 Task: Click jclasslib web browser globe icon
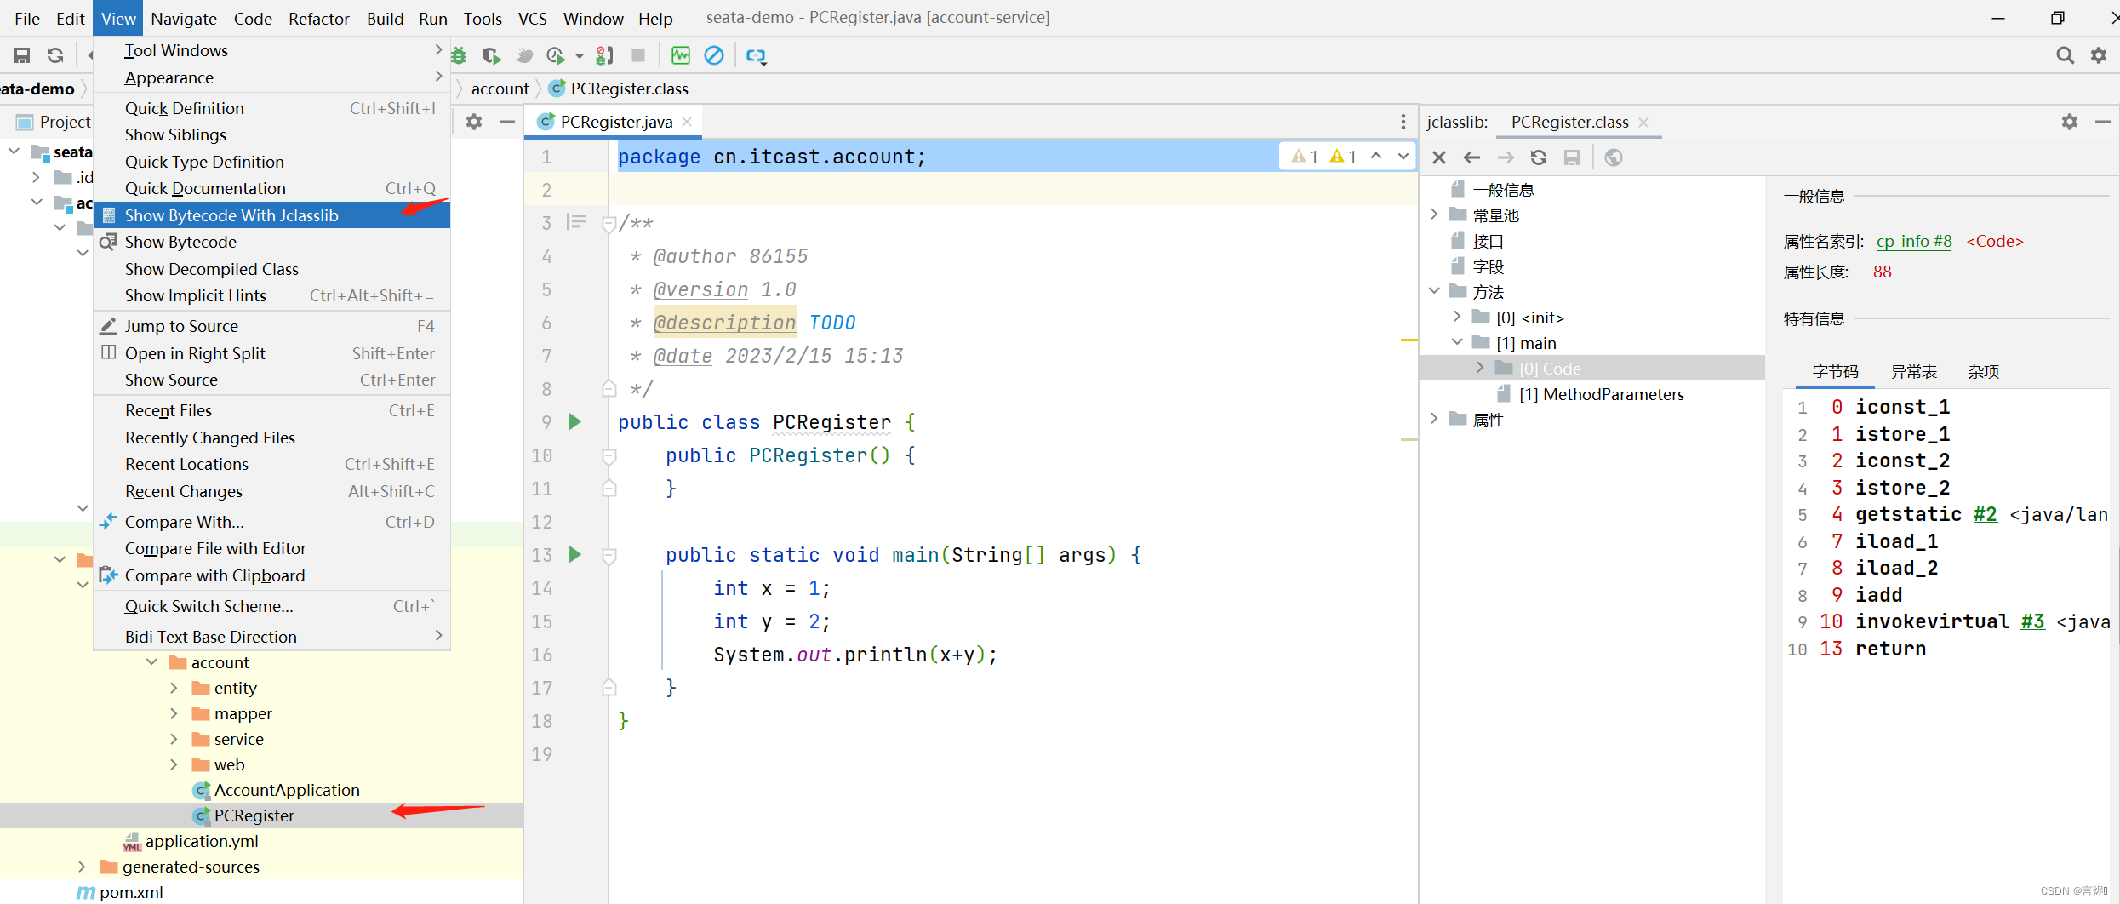[x=1614, y=157]
